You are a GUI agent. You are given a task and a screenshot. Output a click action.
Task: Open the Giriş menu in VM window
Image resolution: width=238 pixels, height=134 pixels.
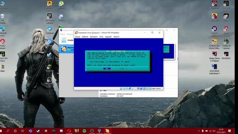(101, 37)
